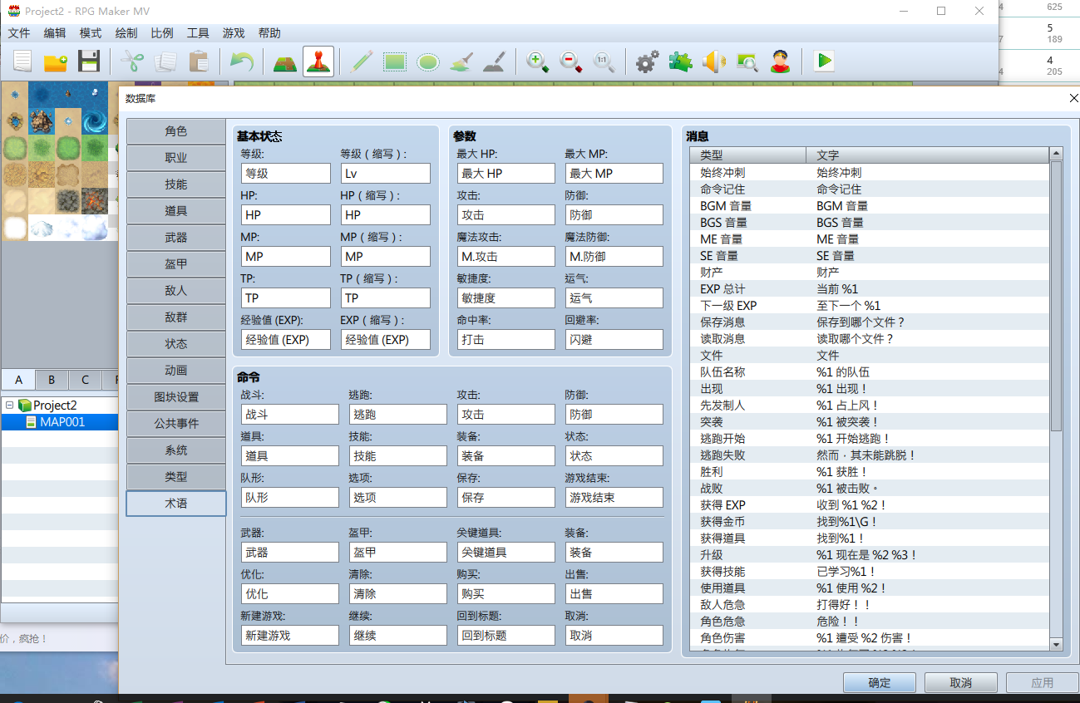This screenshot has width=1080, height=703.
Task: Collapse the Project2 tree node
Action: [9, 406]
